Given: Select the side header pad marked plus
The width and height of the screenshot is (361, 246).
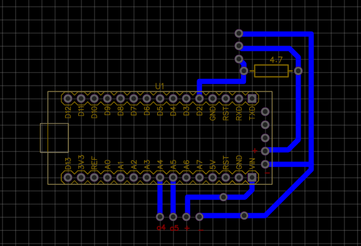Looking at the screenshot, I should [265, 151].
